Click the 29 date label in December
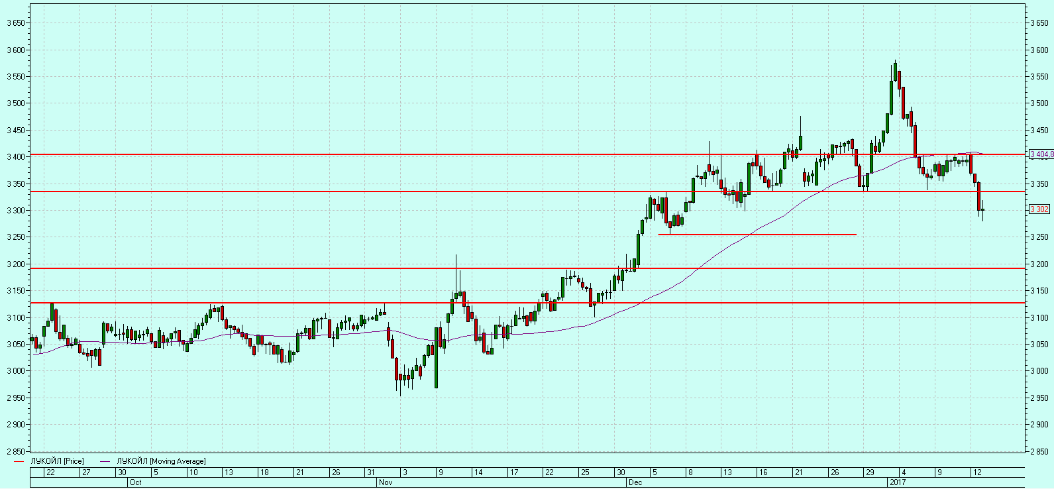 (x=870, y=472)
